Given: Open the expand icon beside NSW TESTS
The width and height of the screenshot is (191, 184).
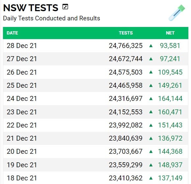Looking at the screenshot, I should point(65,7).
